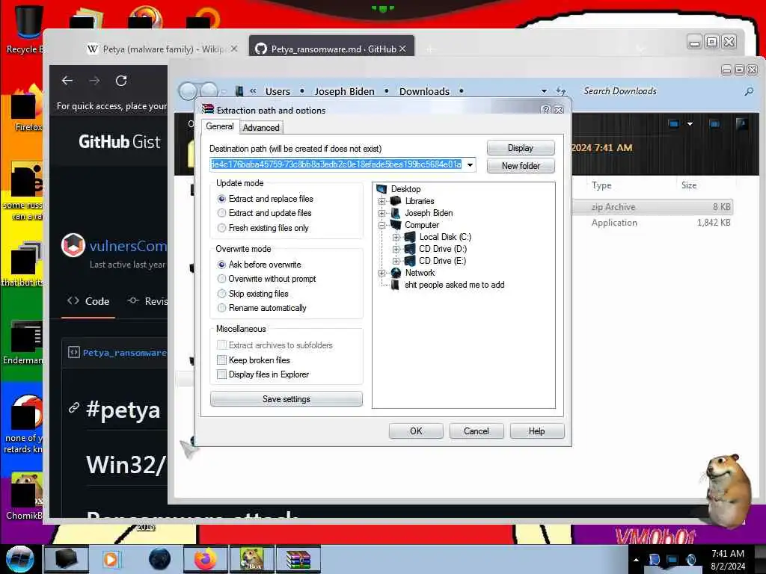This screenshot has height=574, width=766.
Task: Select Skip existing files option
Action: [221, 294]
